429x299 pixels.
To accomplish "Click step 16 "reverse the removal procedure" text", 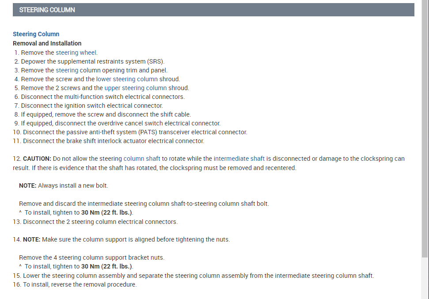I will click(80, 284).
